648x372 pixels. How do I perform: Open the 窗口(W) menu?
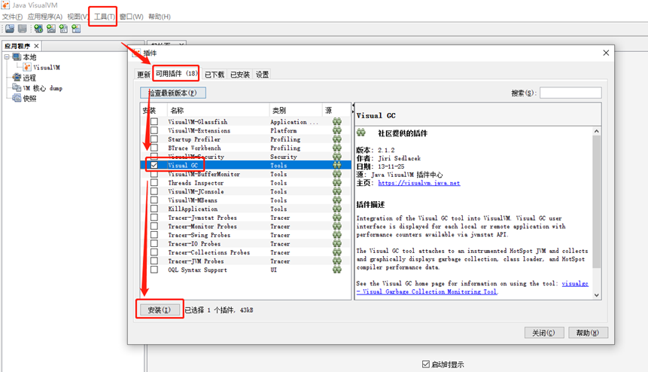coord(132,17)
